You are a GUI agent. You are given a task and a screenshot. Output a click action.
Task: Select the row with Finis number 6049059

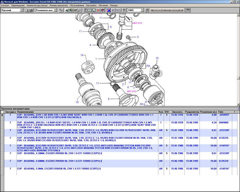click(121, 117)
